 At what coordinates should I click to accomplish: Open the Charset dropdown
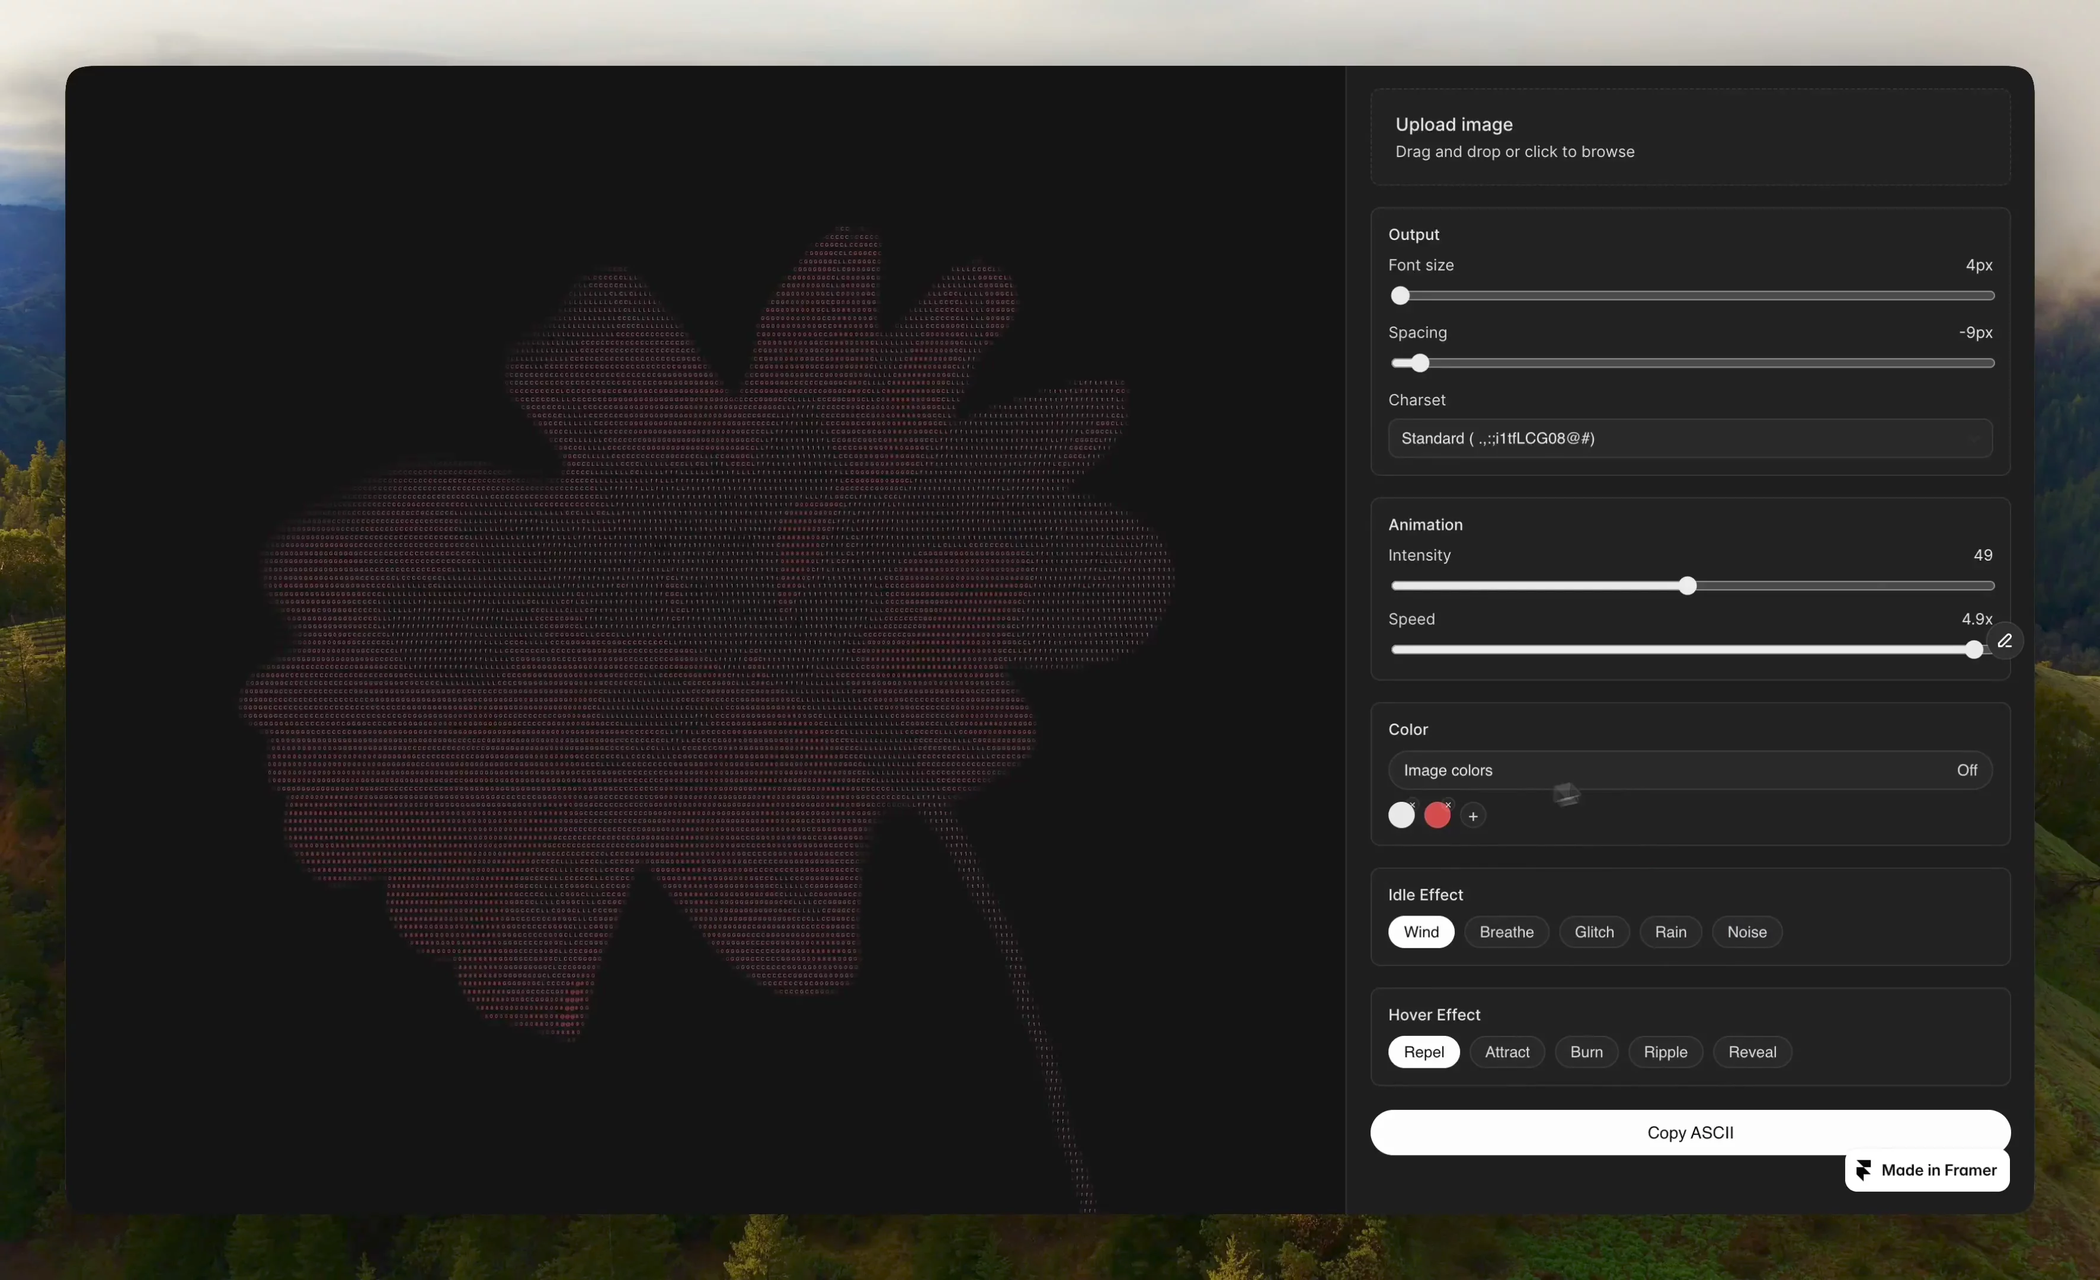click(1690, 438)
